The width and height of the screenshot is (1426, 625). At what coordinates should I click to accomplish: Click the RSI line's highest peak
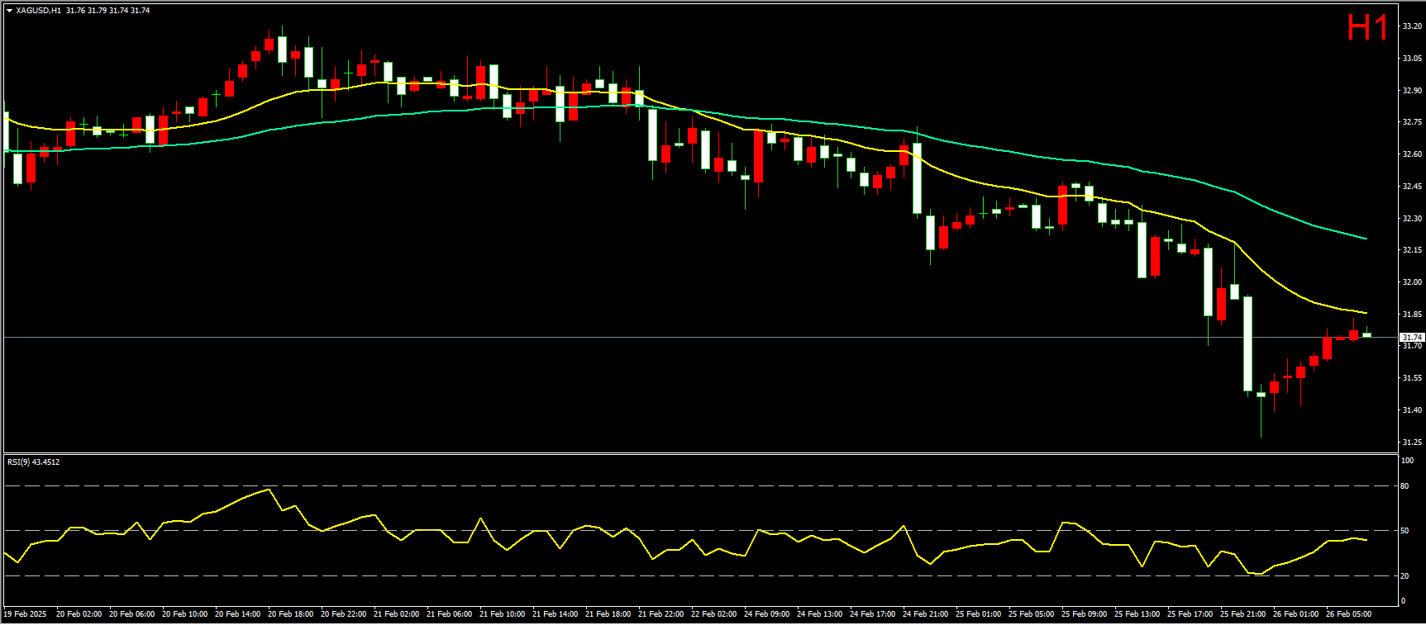tap(269, 490)
